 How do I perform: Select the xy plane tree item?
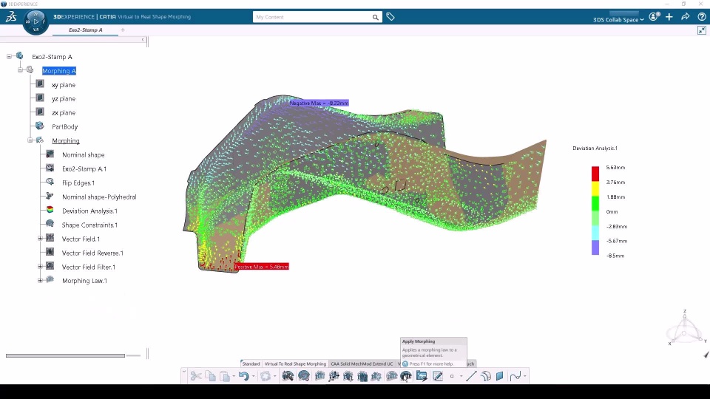pos(64,84)
